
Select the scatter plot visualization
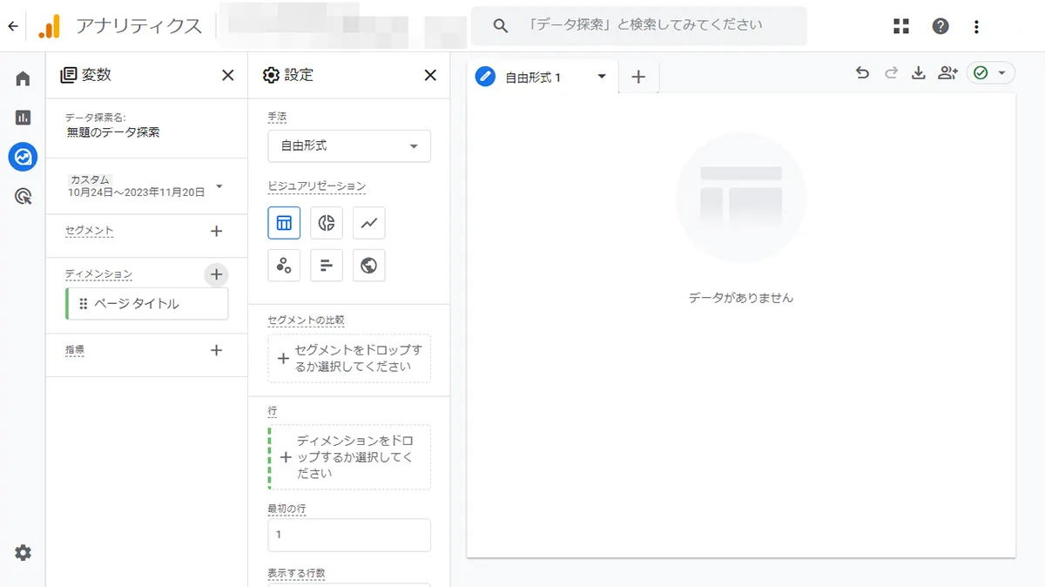[x=284, y=265]
